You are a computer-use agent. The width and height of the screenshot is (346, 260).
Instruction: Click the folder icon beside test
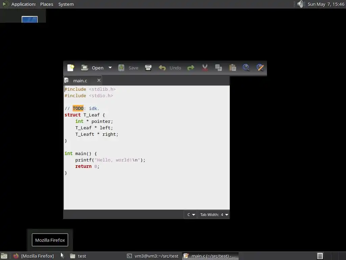pyautogui.click(x=73, y=256)
